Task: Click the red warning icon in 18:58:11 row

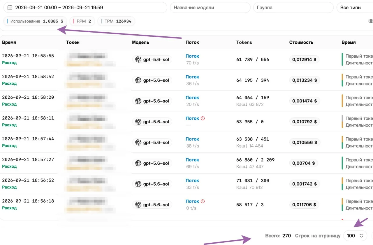Action: tap(203, 118)
